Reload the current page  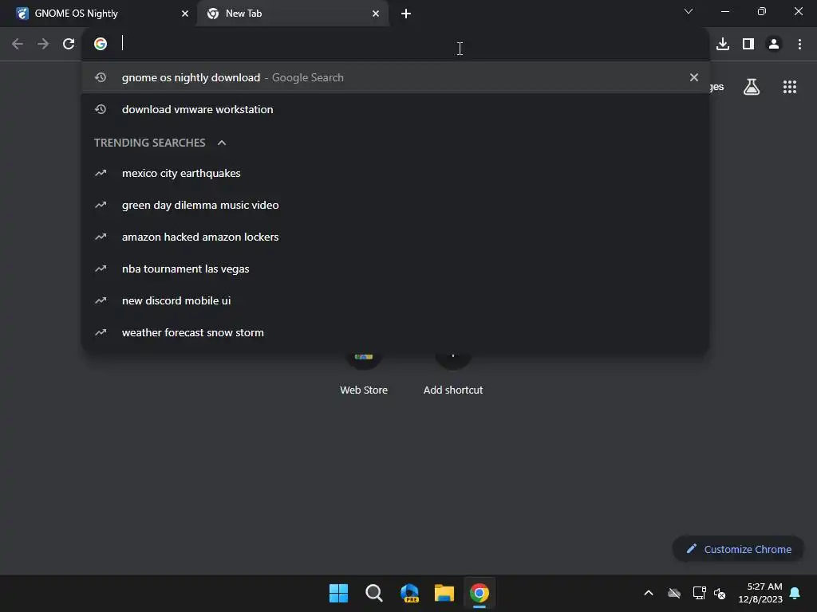point(69,45)
